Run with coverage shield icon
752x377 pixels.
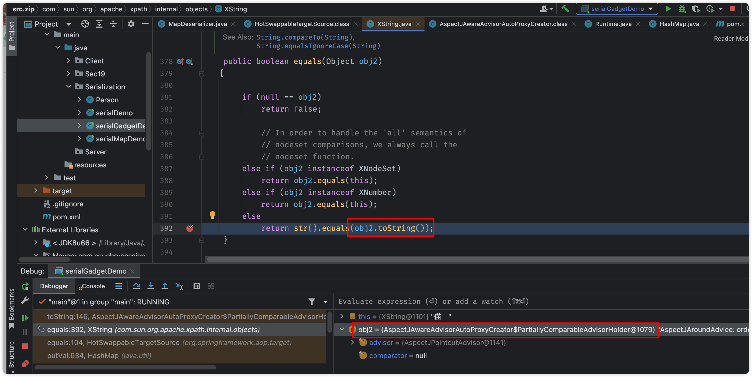pos(696,9)
